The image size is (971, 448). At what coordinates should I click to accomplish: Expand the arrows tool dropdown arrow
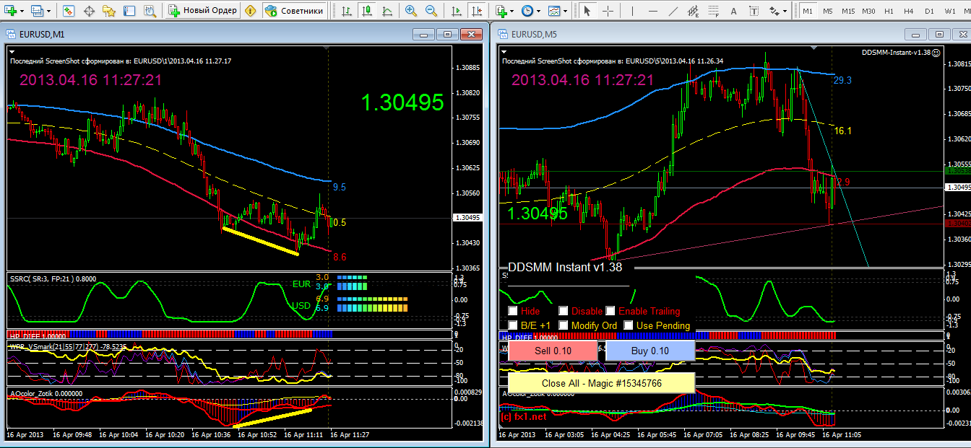[x=785, y=11]
